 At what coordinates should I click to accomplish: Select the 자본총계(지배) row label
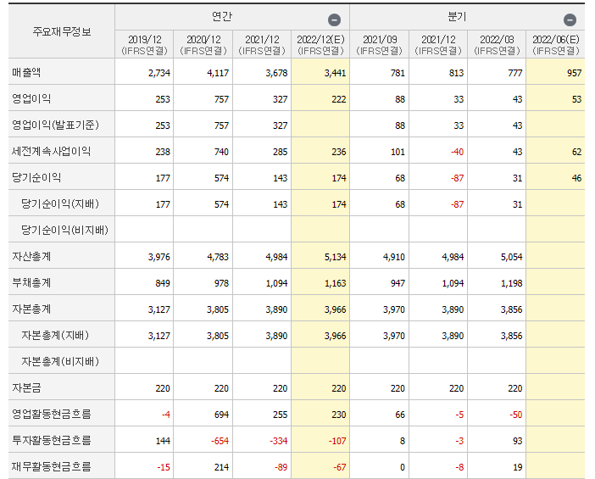click(55, 335)
